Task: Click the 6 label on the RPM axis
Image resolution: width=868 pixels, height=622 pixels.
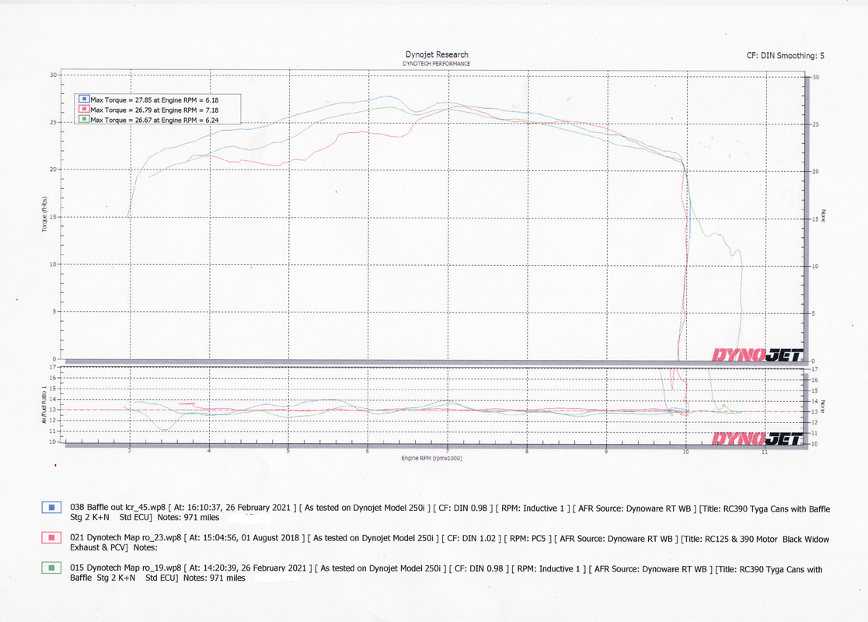Action: (x=368, y=451)
